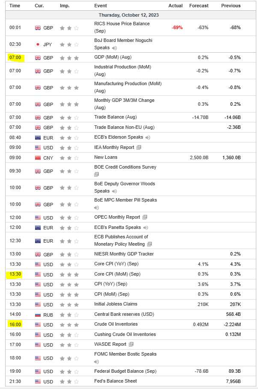Click speaker icon for BoE Woods Speaks

pyautogui.click(x=114, y=191)
